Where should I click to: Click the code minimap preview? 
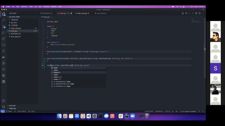coord(197,21)
